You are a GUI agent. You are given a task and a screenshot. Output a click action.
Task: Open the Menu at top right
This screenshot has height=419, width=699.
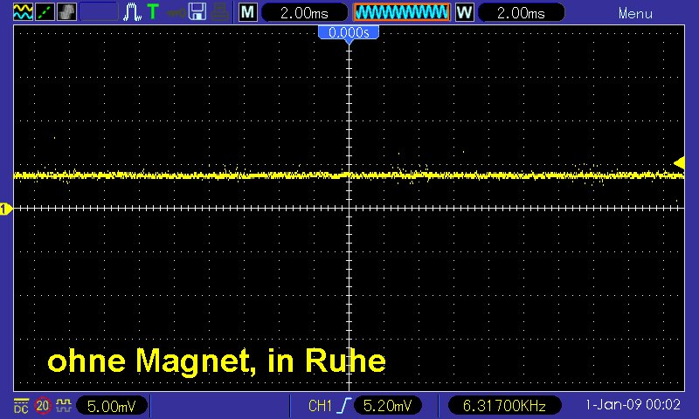(x=635, y=13)
